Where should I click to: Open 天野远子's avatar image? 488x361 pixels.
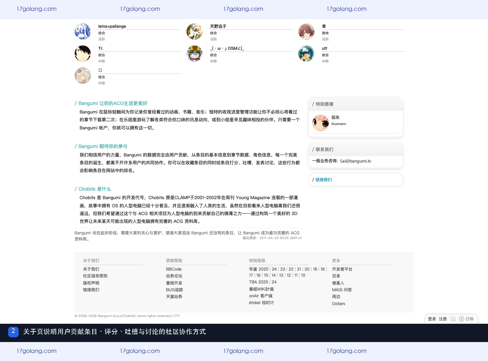coord(195,31)
